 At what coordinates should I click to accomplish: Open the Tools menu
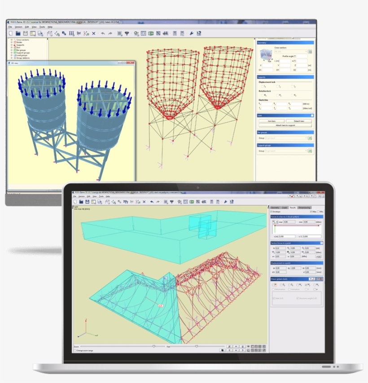point(41,26)
